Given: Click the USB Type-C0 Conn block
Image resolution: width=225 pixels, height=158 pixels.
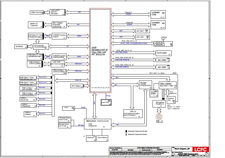Looking at the screenshot, I should 36,36.
